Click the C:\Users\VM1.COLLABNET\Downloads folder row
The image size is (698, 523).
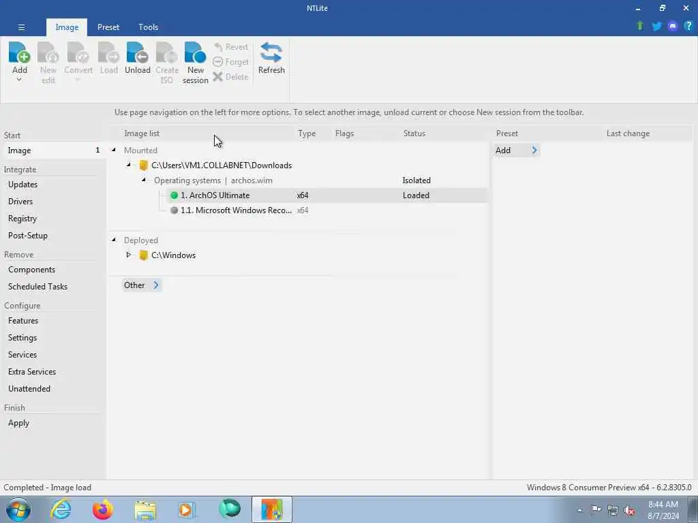[x=222, y=165]
